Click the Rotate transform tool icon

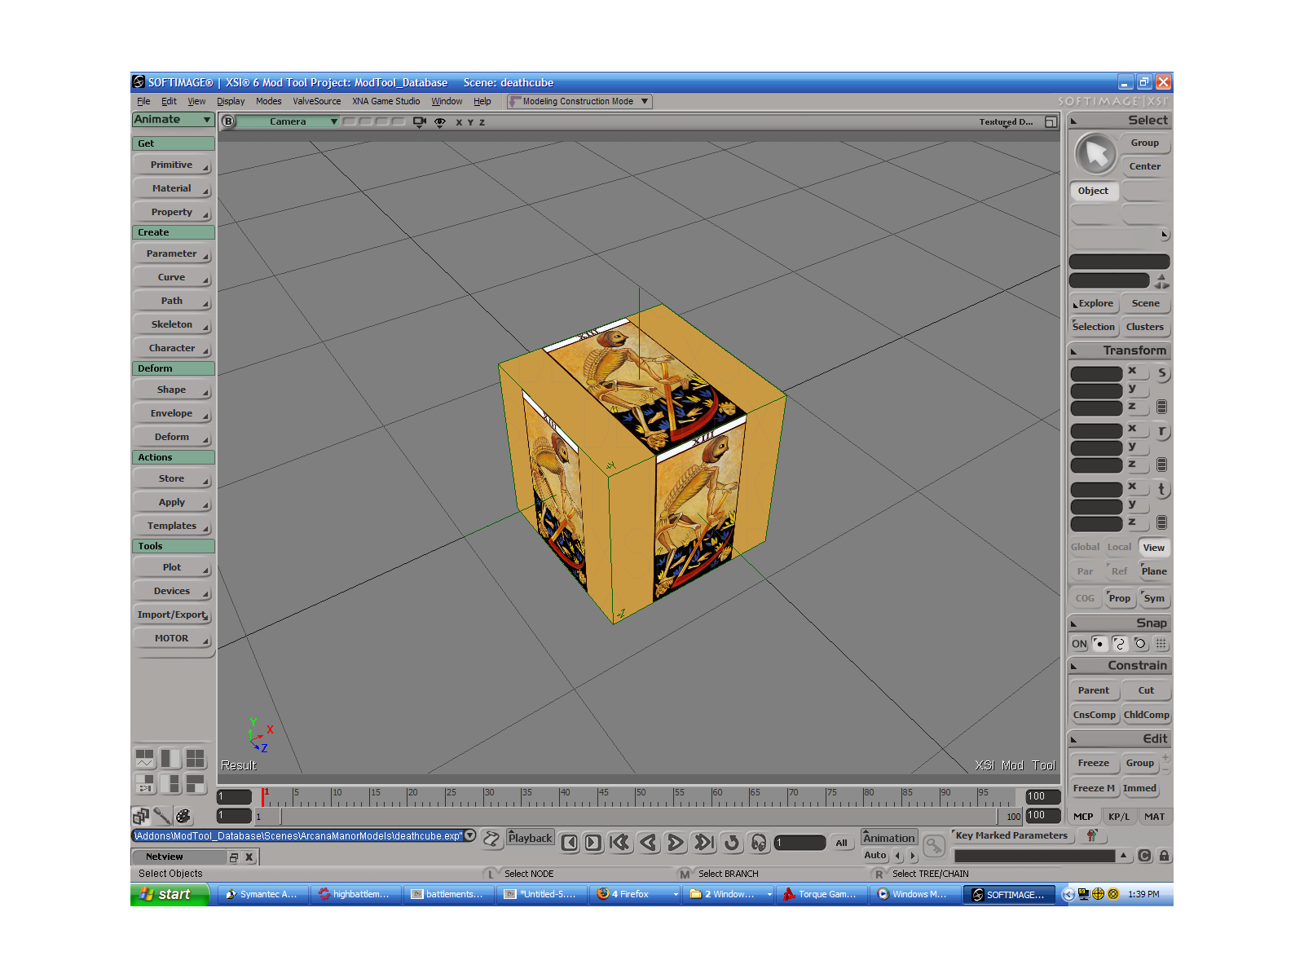coord(1161,431)
